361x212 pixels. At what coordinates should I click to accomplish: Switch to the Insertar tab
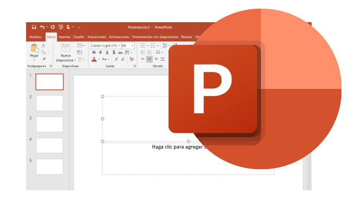[64, 37]
